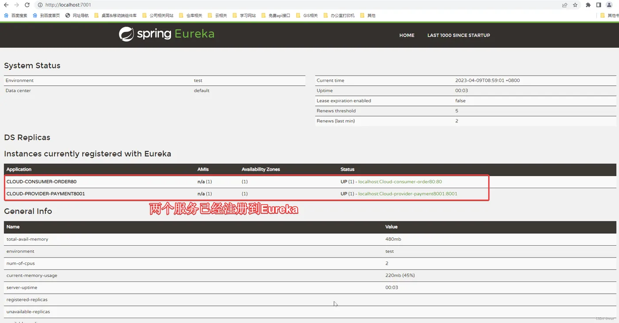Click the browser forward arrow
The width and height of the screenshot is (619, 323).
click(17, 5)
